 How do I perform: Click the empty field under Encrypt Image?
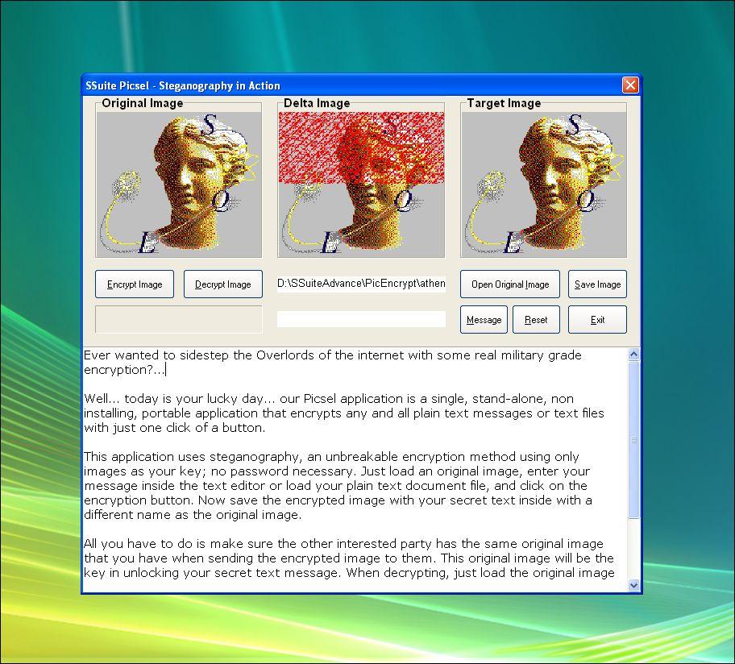178,318
